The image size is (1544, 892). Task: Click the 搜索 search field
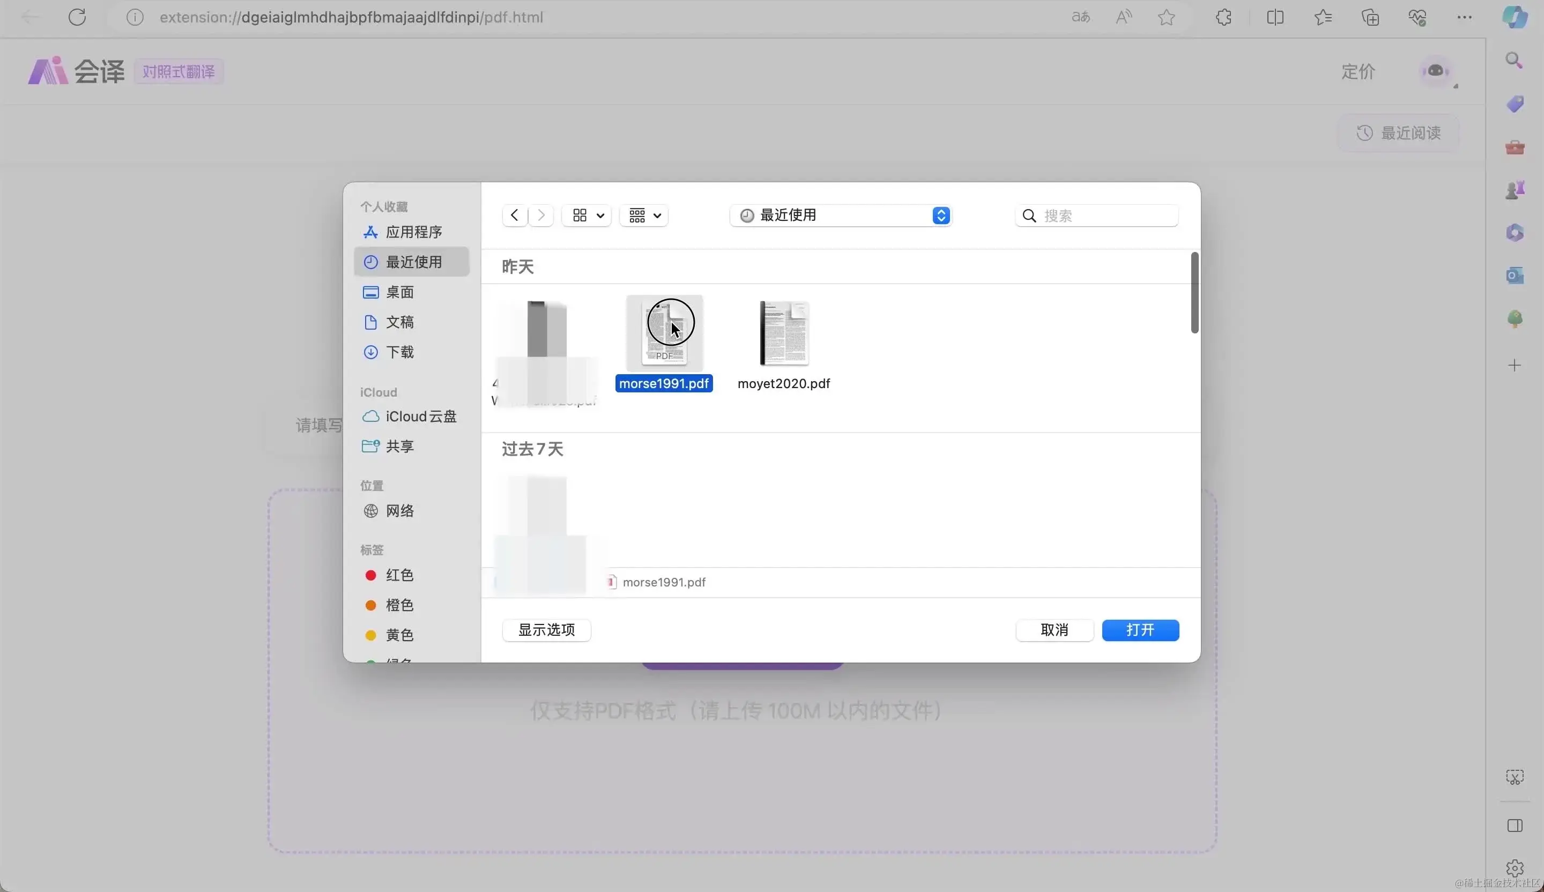(x=1097, y=215)
